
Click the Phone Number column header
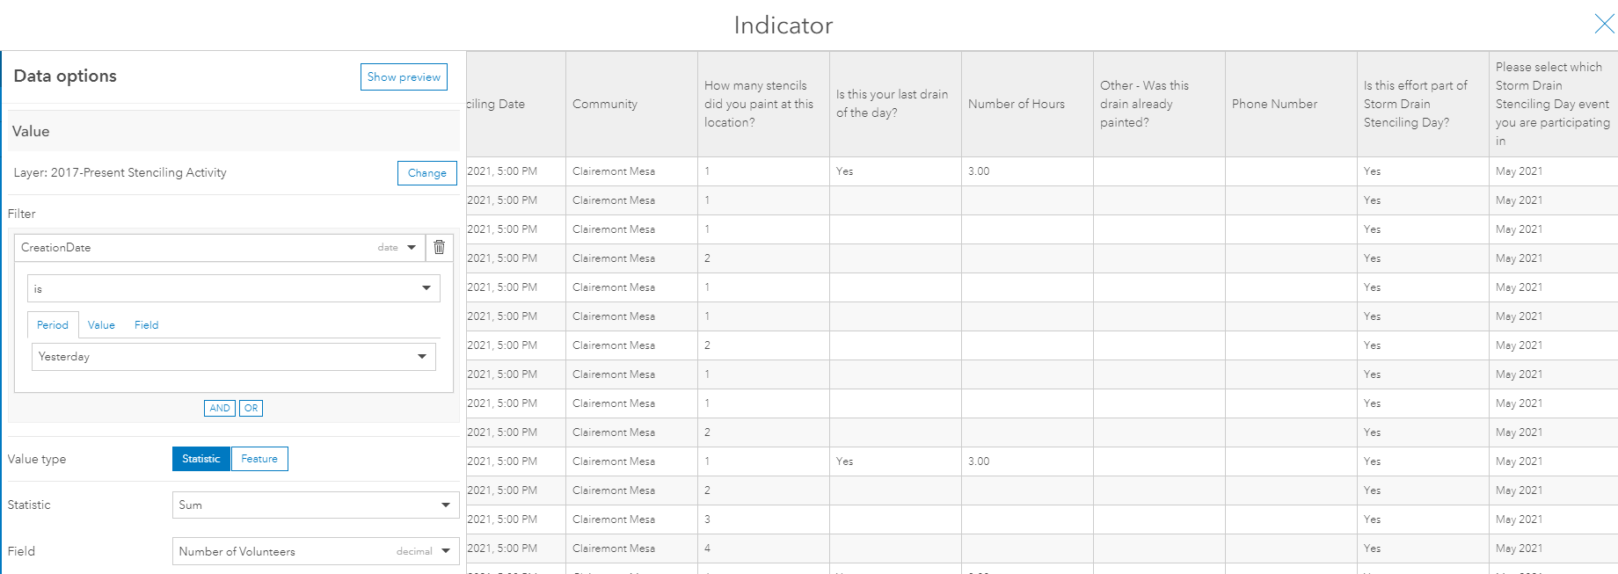coord(1291,104)
